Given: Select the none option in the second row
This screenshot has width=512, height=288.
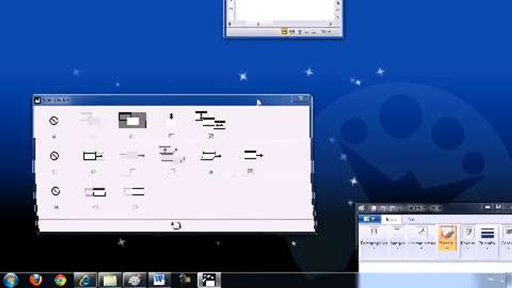Looking at the screenshot, I should [54, 156].
